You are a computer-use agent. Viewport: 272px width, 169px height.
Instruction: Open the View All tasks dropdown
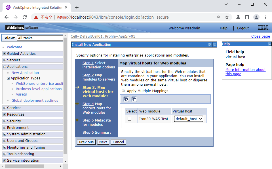pyautogui.click(x=40, y=38)
